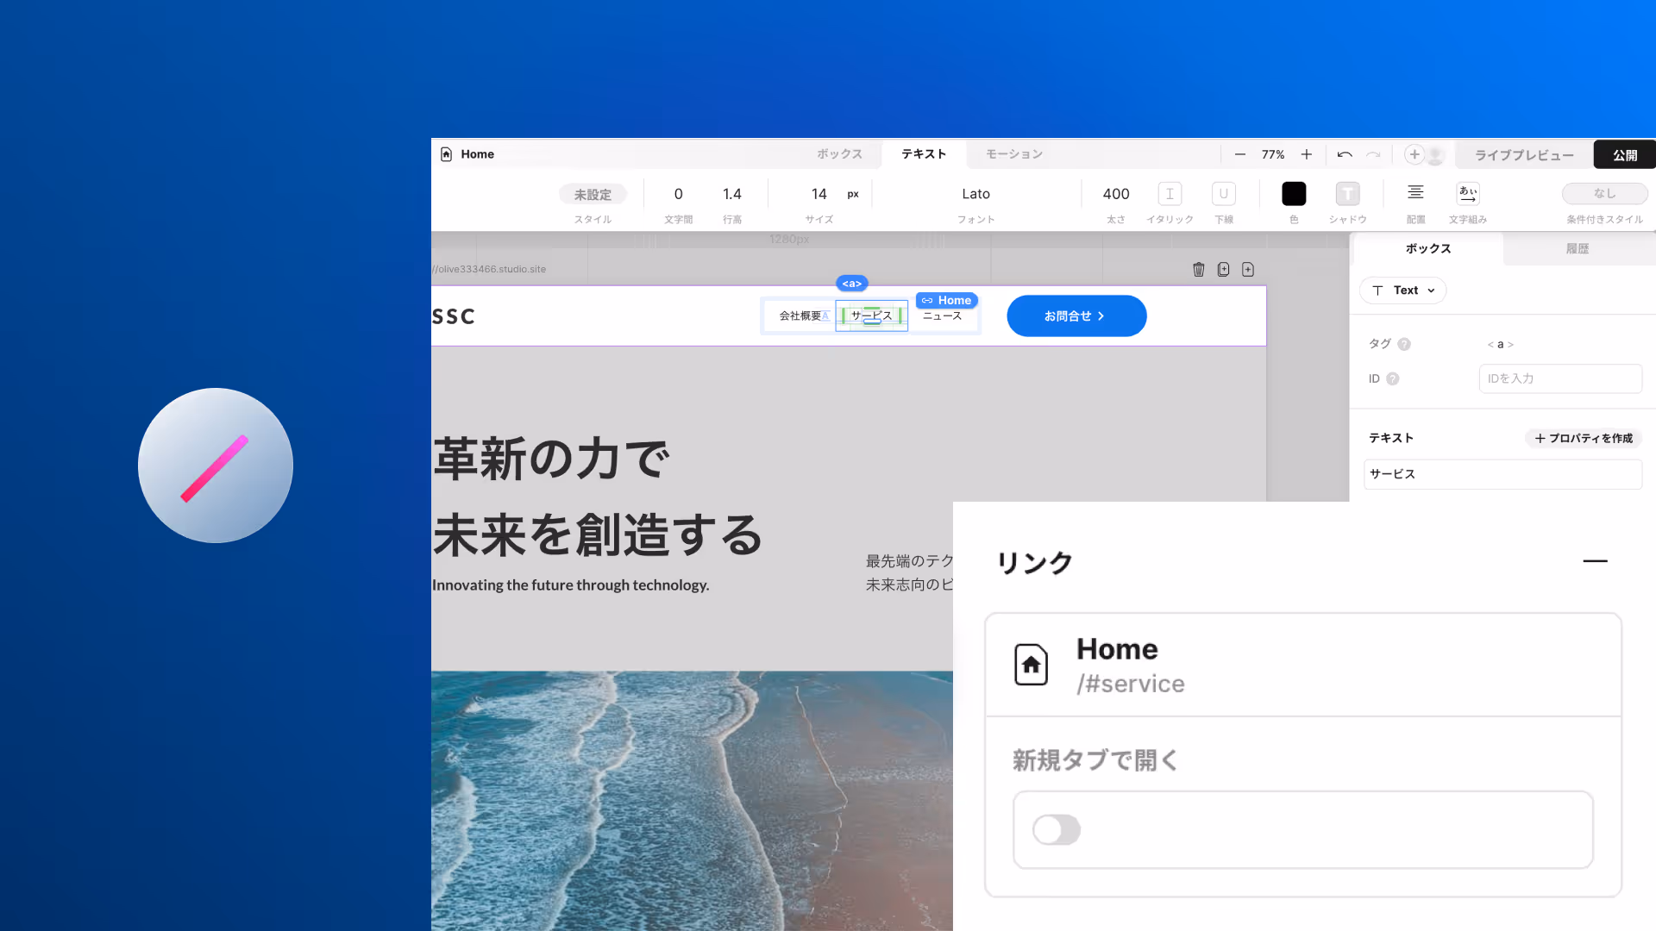1656x931 pixels.
Task: Open the black text color swatch
Action: click(1293, 194)
